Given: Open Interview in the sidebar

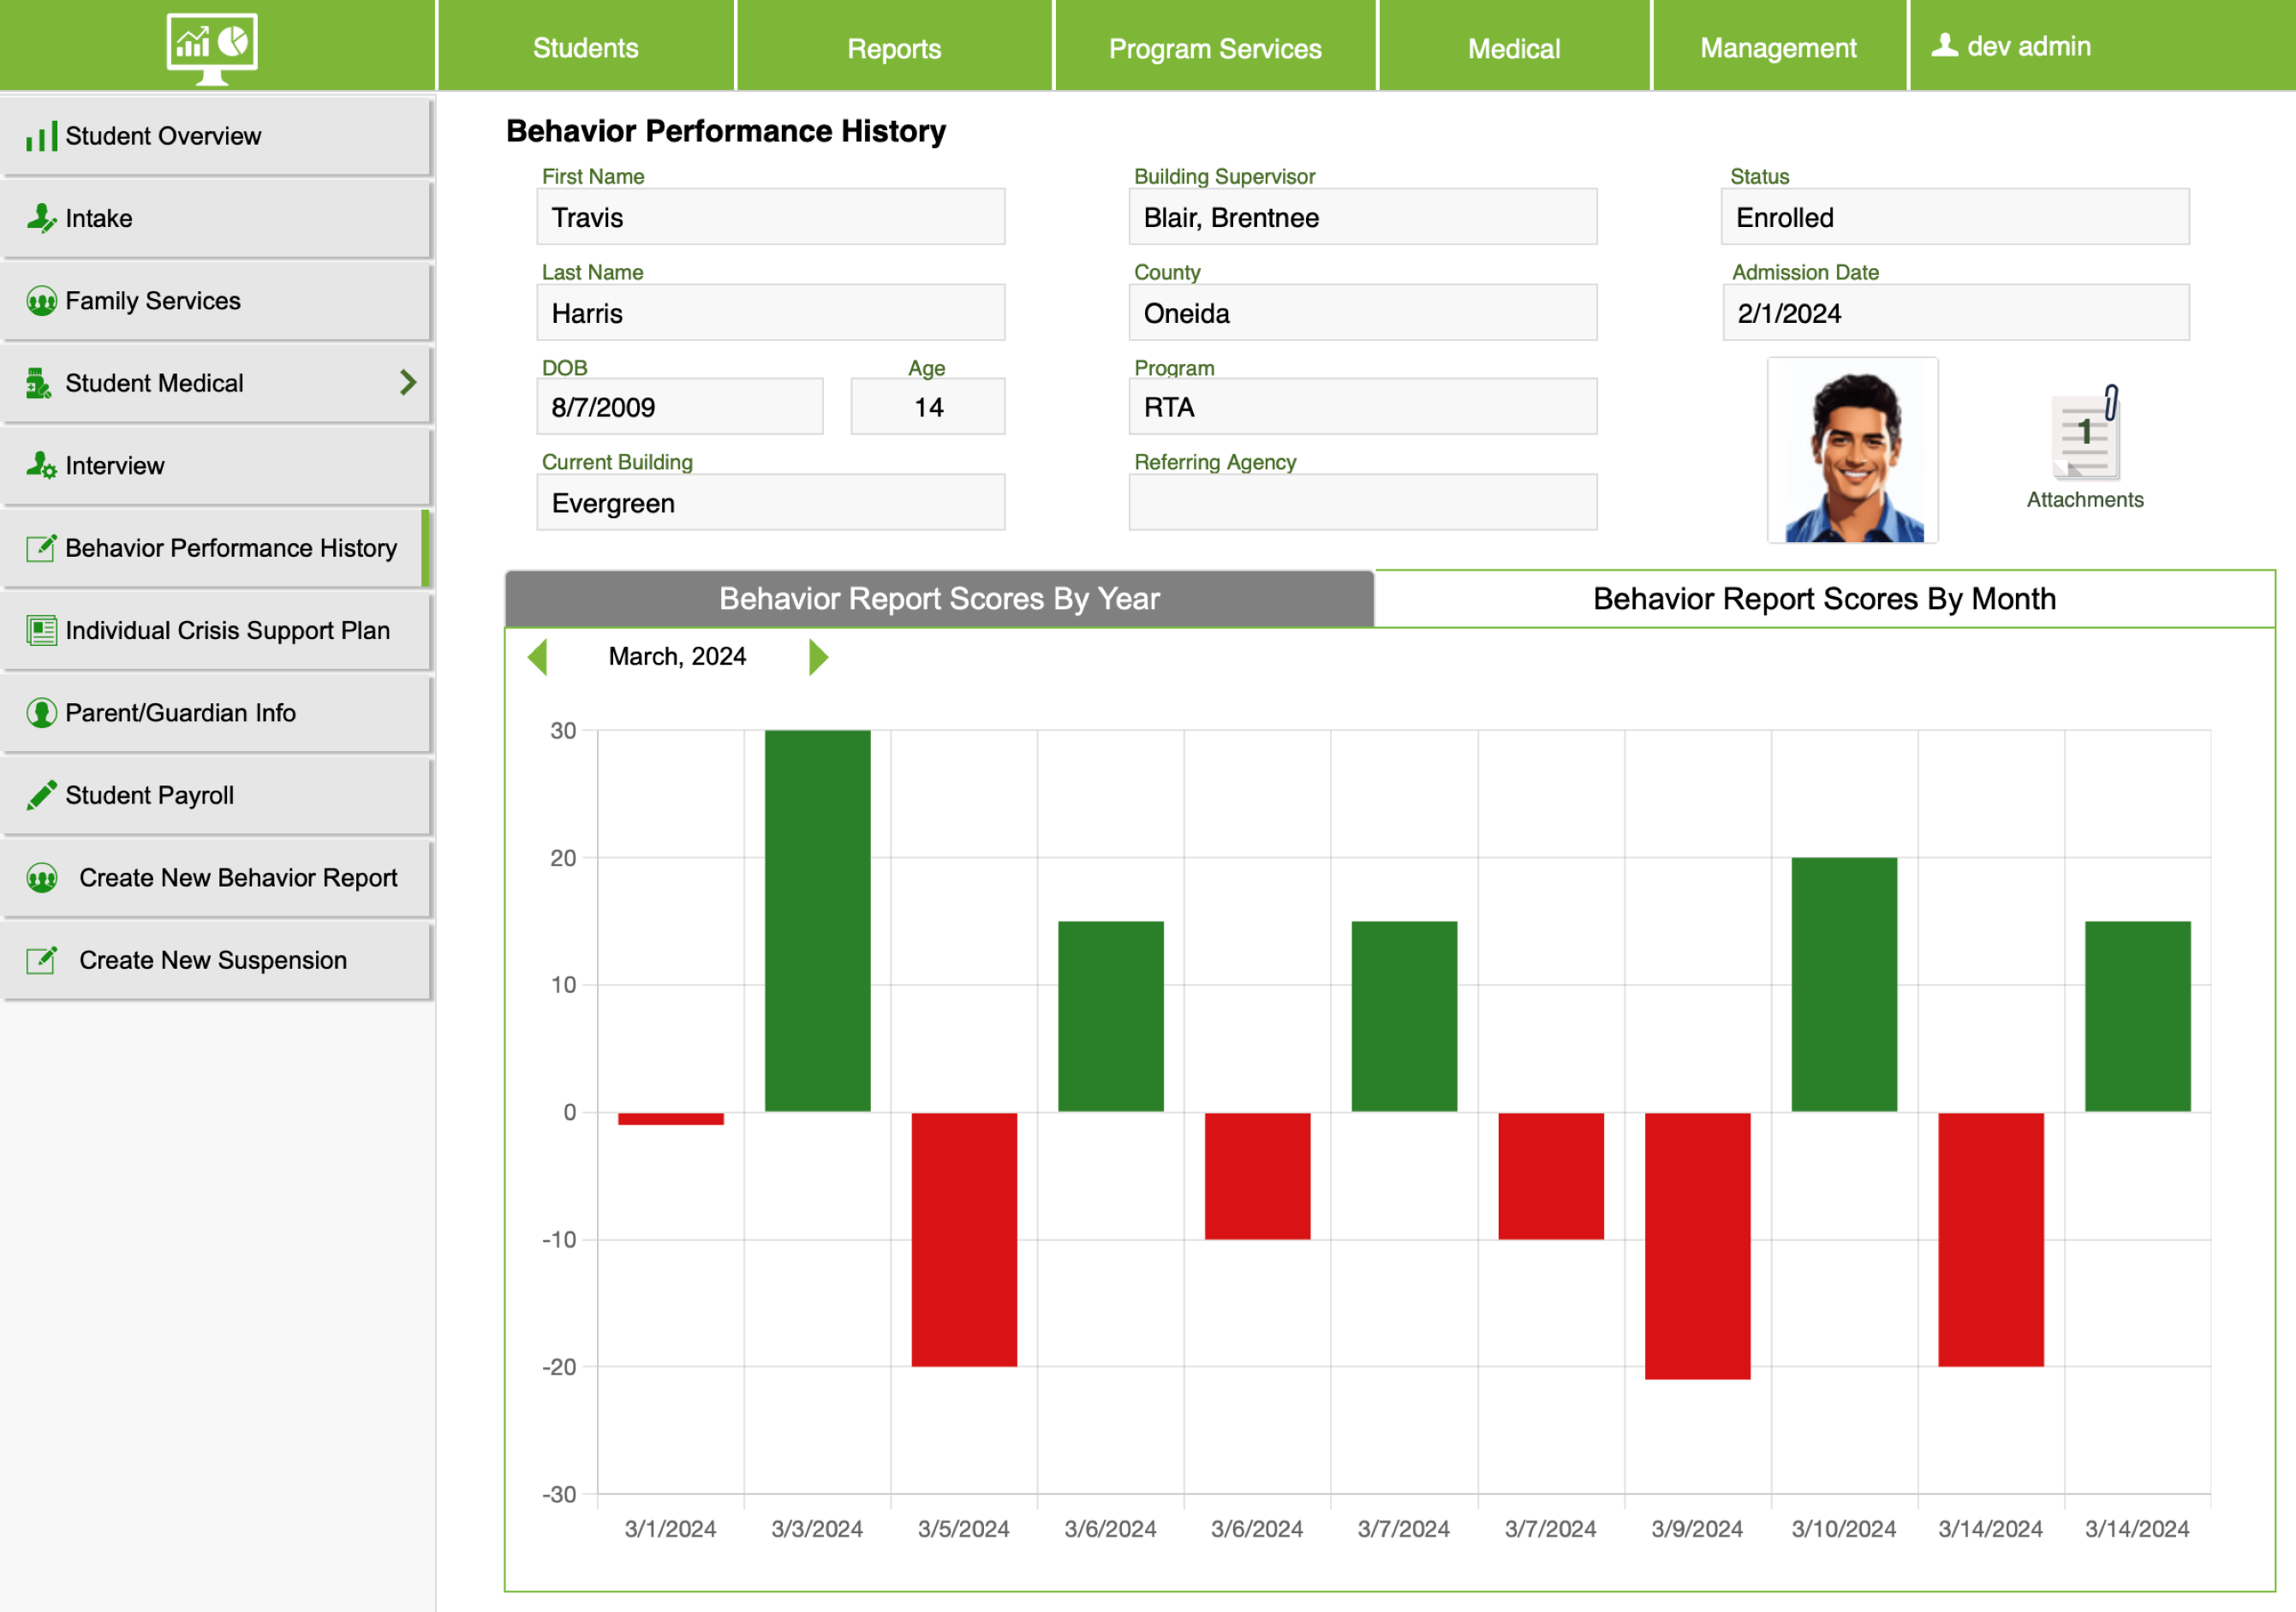Looking at the screenshot, I should click(217, 466).
